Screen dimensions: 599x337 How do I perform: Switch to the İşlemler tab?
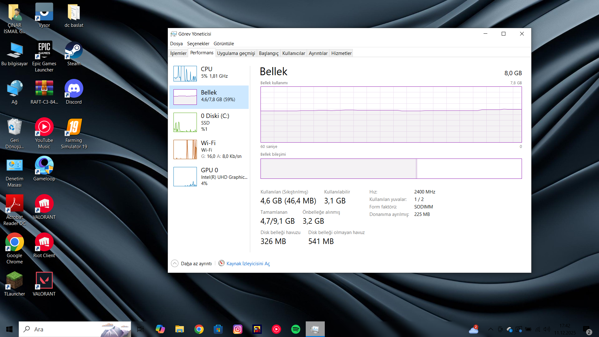[178, 53]
